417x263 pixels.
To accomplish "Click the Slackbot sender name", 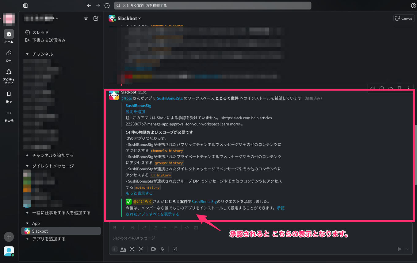I will tap(129, 92).
